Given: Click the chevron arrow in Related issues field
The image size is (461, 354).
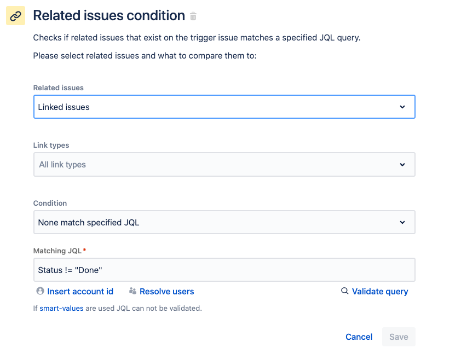Looking at the screenshot, I should point(402,107).
